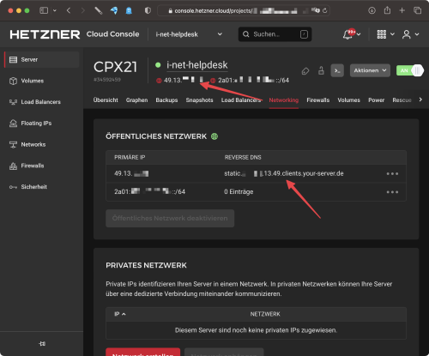Switch to the Load Balancers tab
Screen dimensions: 429x356
pos(241,100)
